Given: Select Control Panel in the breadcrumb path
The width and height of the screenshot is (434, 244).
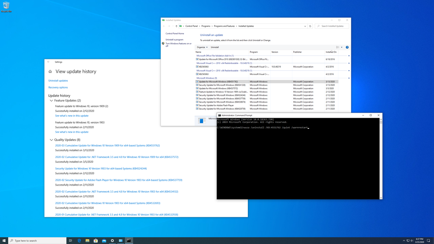Looking at the screenshot, I should click(x=192, y=26).
